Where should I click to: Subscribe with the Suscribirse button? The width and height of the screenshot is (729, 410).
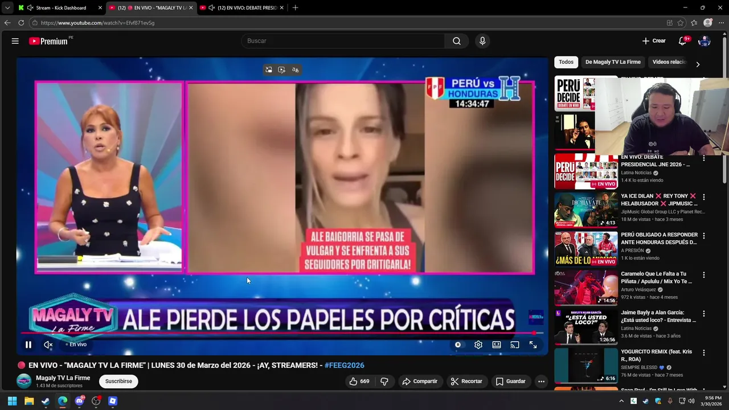118,382
